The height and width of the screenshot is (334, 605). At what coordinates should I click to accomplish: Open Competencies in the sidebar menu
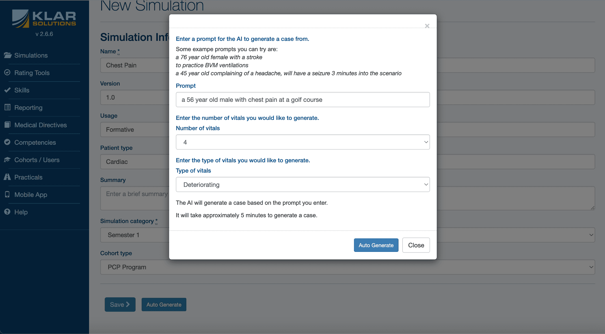coord(35,142)
